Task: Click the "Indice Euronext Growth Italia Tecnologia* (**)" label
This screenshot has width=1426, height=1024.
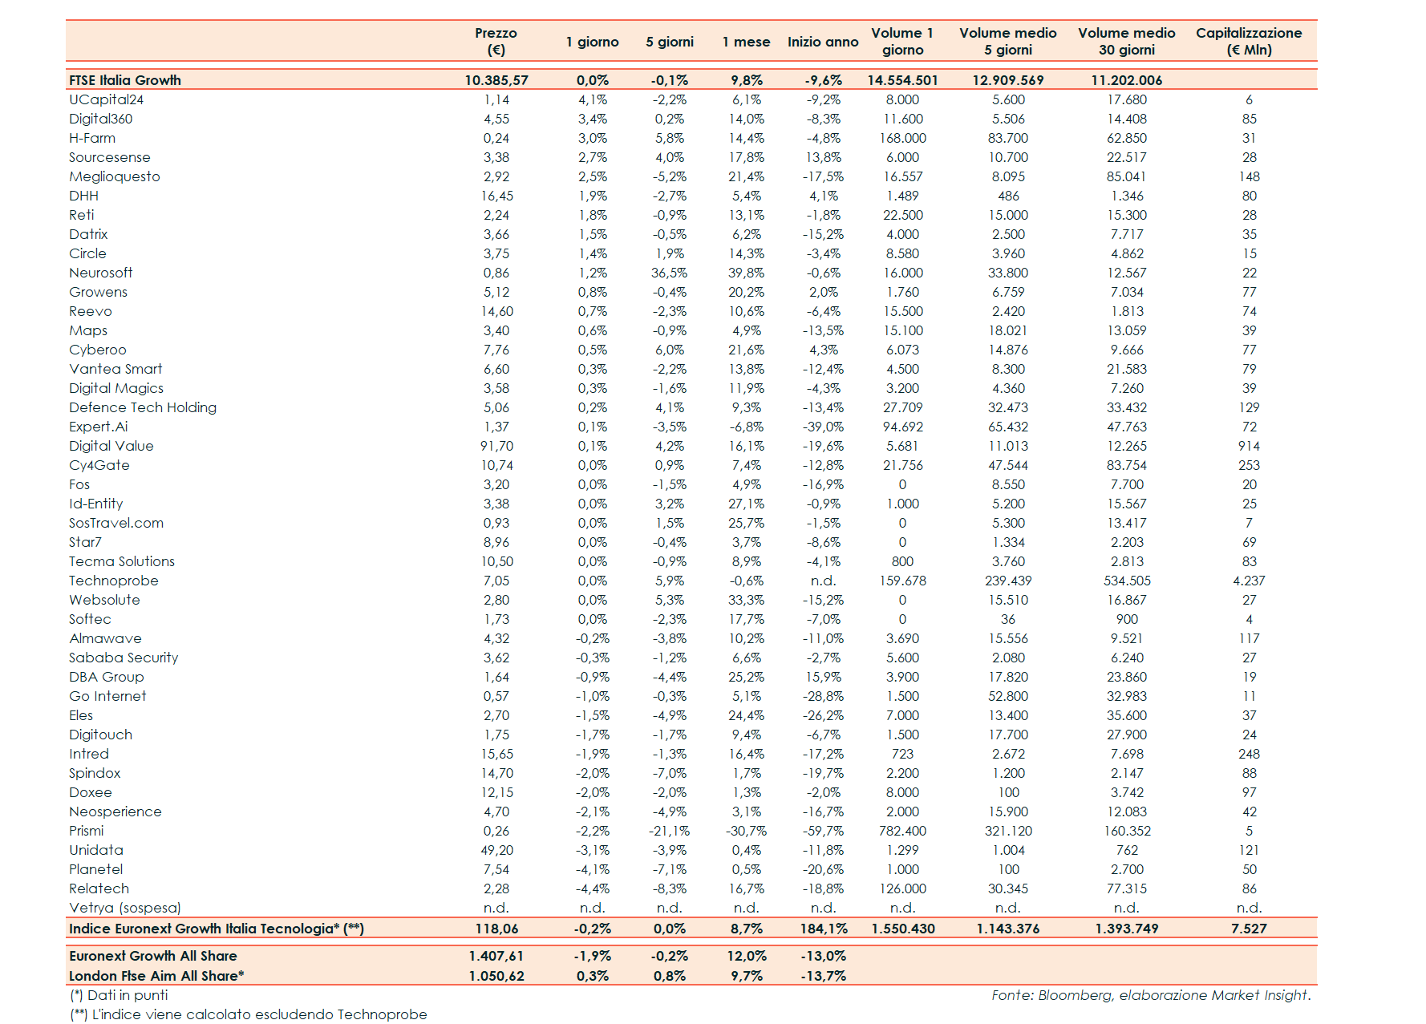Action: tap(217, 929)
